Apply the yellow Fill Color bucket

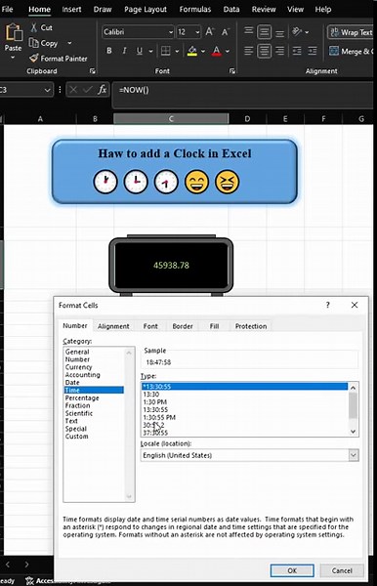pyautogui.click(x=192, y=51)
